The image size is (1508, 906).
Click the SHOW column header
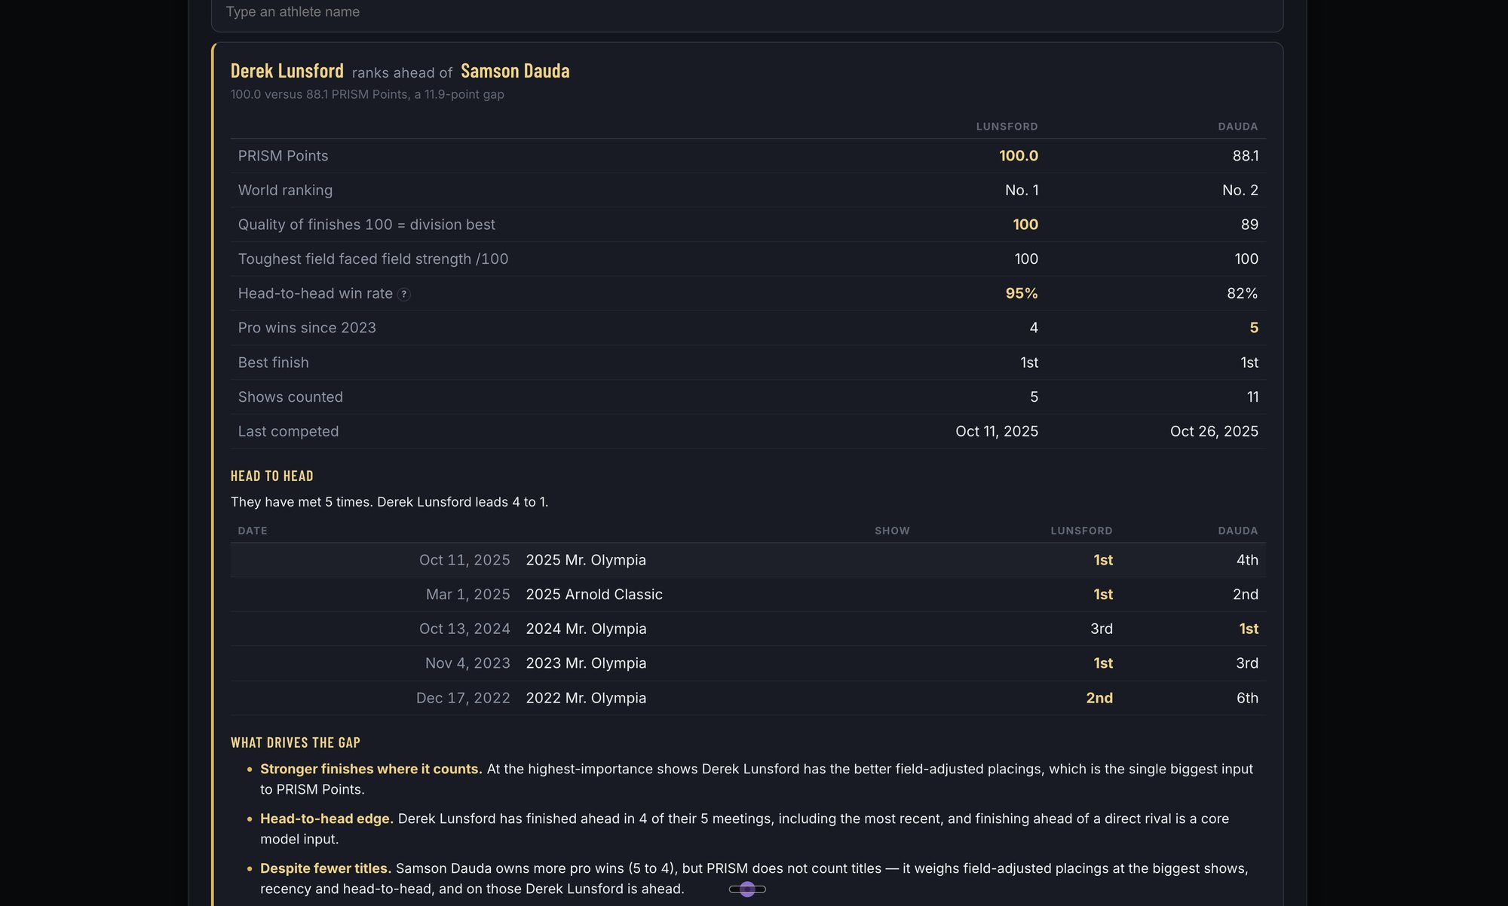892,531
